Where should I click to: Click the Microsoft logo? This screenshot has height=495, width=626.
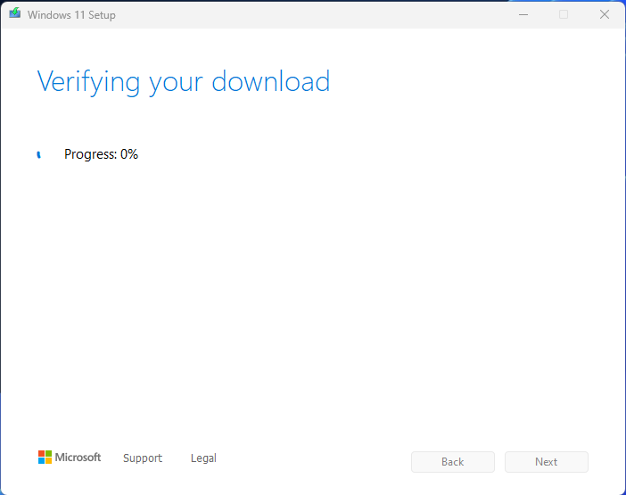70,457
